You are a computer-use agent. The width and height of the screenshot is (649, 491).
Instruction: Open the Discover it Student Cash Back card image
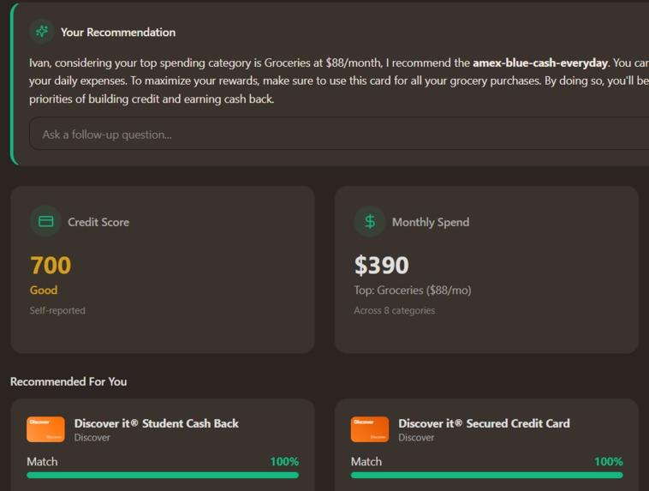(45, 429)
